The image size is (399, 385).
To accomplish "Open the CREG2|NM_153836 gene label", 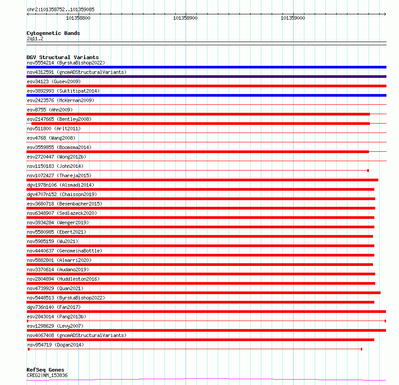I will pos(47,375).
